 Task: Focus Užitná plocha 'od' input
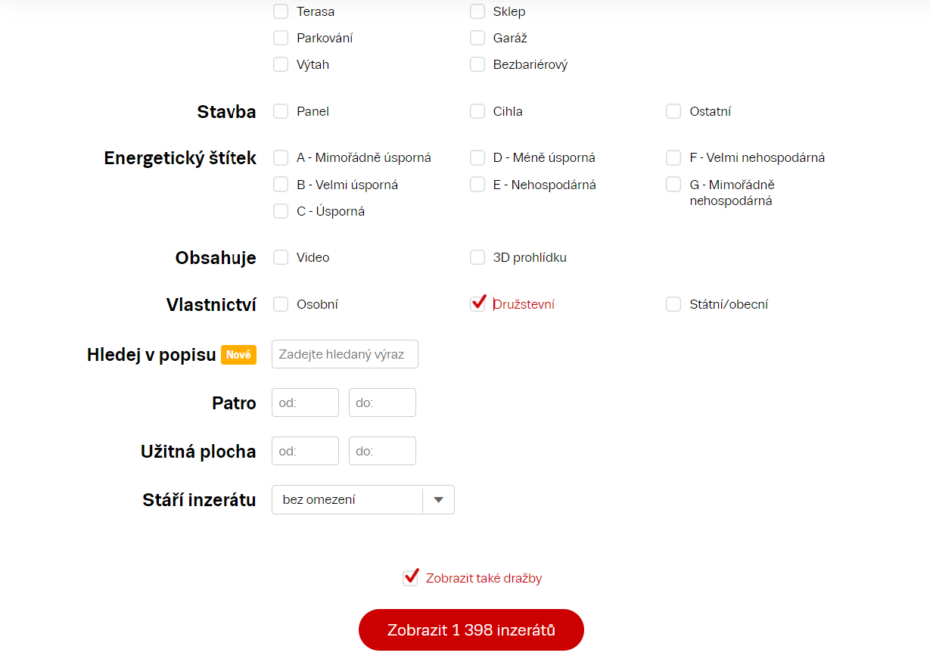305,451
